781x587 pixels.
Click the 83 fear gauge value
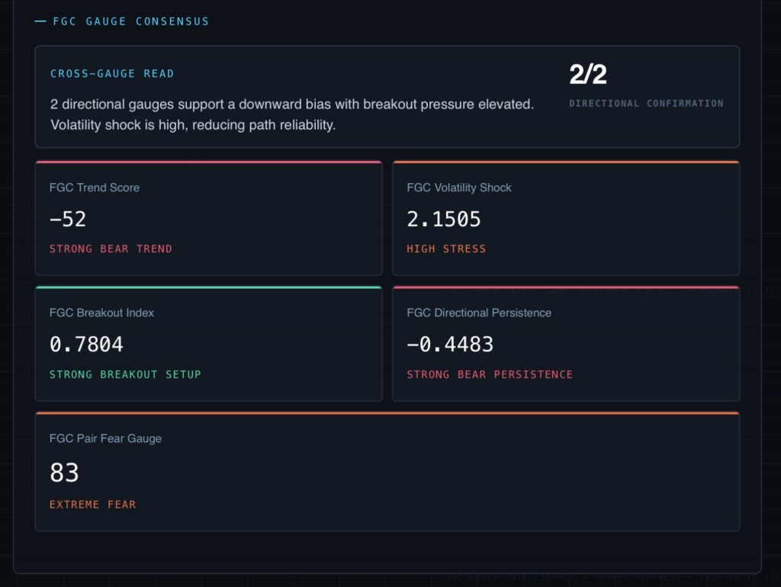pyautogui.click(x=64, y=473)
